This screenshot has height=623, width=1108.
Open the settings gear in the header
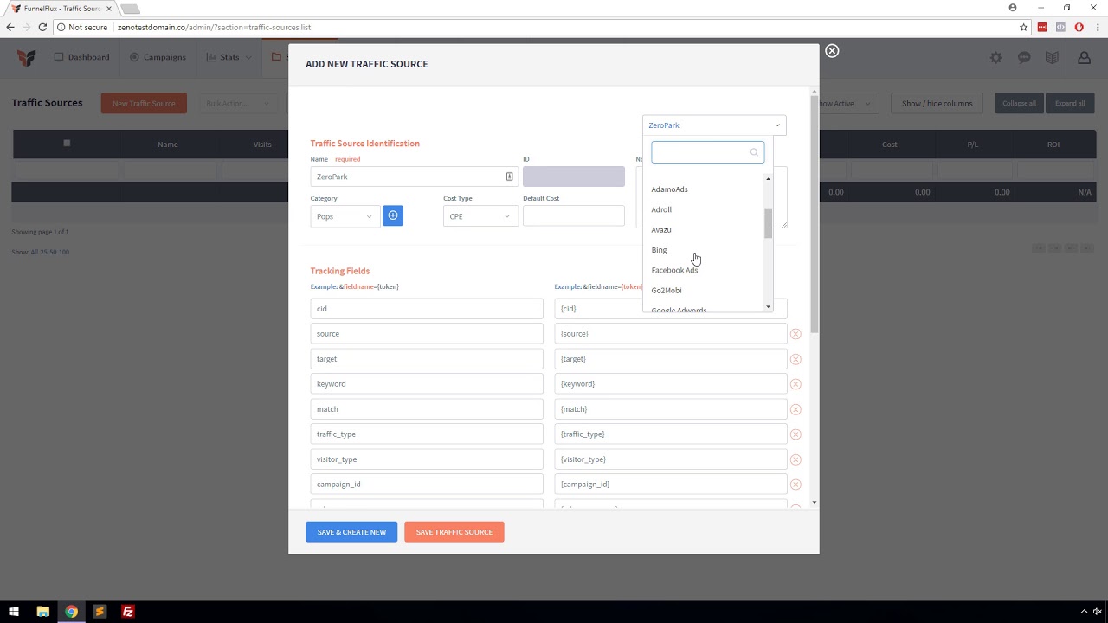tap(996, 57)
